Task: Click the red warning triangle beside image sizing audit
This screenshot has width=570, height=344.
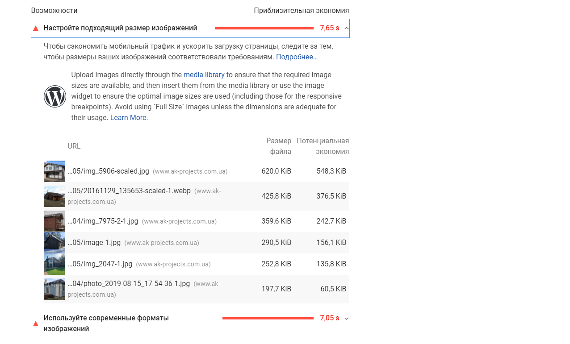Action: point(36,28)
